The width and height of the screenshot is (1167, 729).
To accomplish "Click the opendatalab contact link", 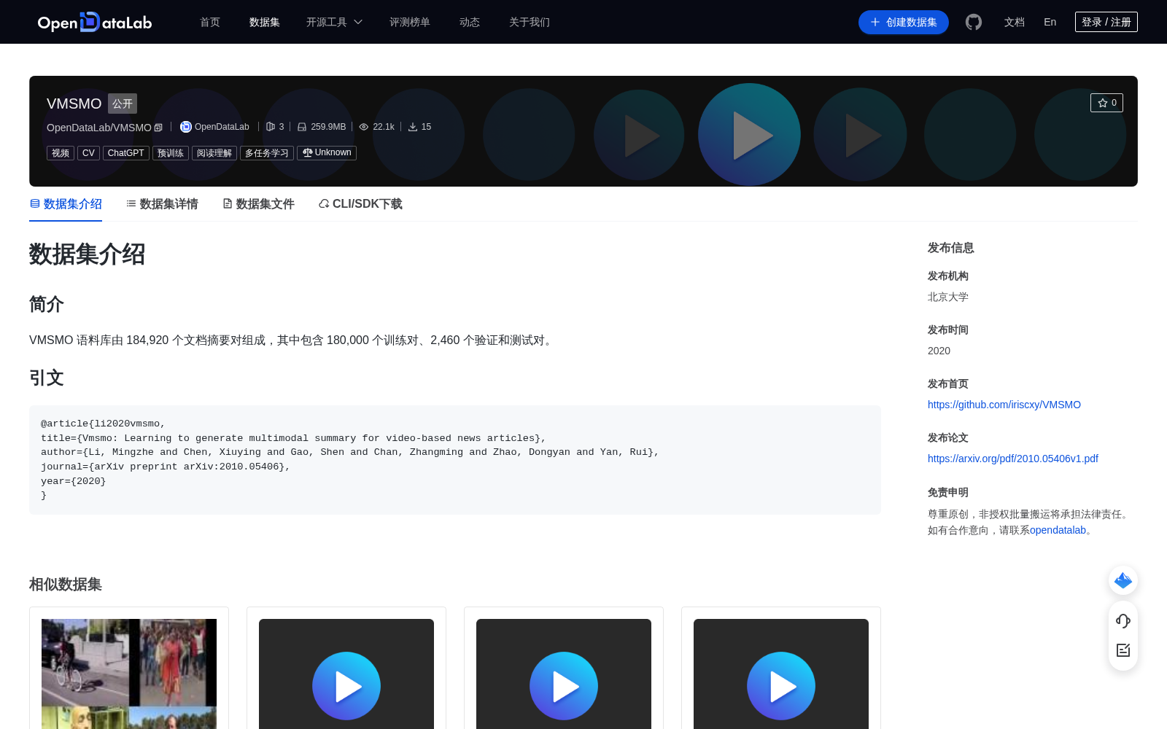I will click(1058, 530).
